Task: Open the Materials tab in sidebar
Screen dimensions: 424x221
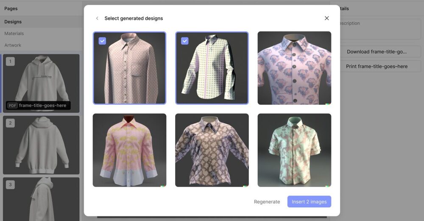Action: [14, 33]
